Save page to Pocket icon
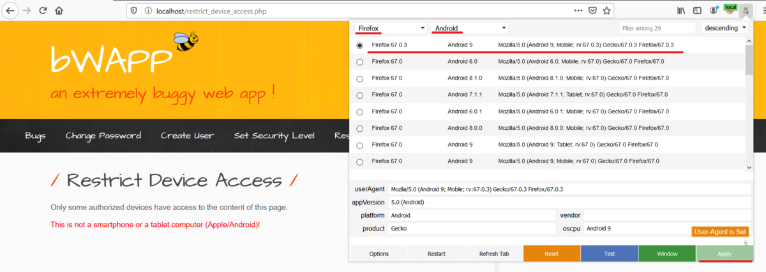 point(593,10)
